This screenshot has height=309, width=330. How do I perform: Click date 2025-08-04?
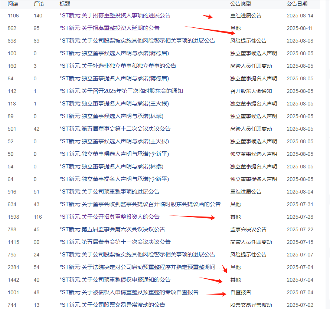click(300, 192)
